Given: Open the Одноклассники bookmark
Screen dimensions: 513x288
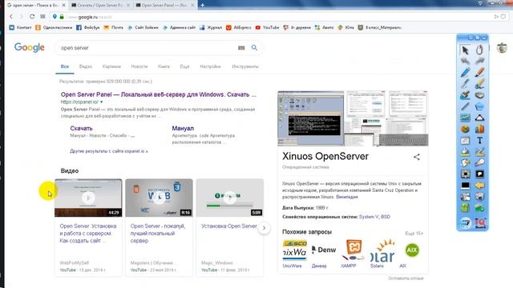Looking at the screenshot, I should tap(54, 27).
